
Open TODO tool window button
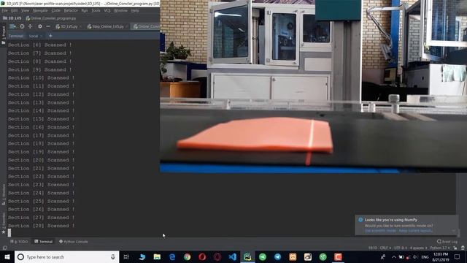tap(19, 242)
